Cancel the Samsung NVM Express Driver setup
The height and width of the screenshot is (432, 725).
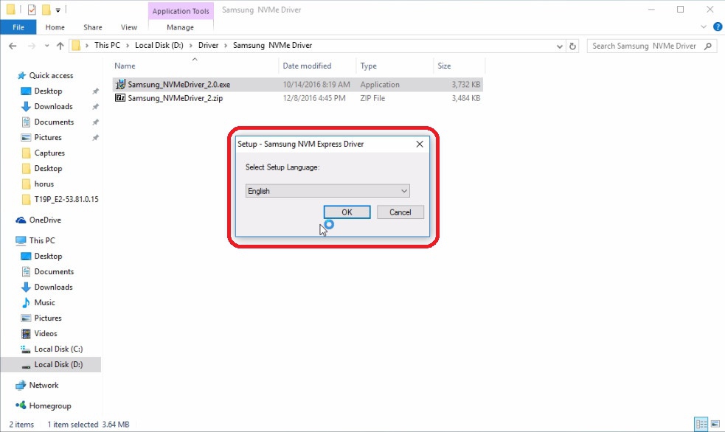[x=400, y=212]
